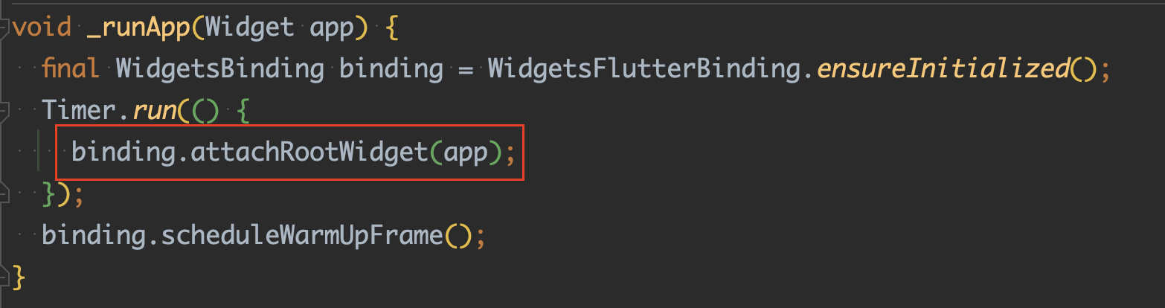Click binding before scheduleWarmUpFrame
This screenshot has width=1165, height=308.
pos(94,237)
